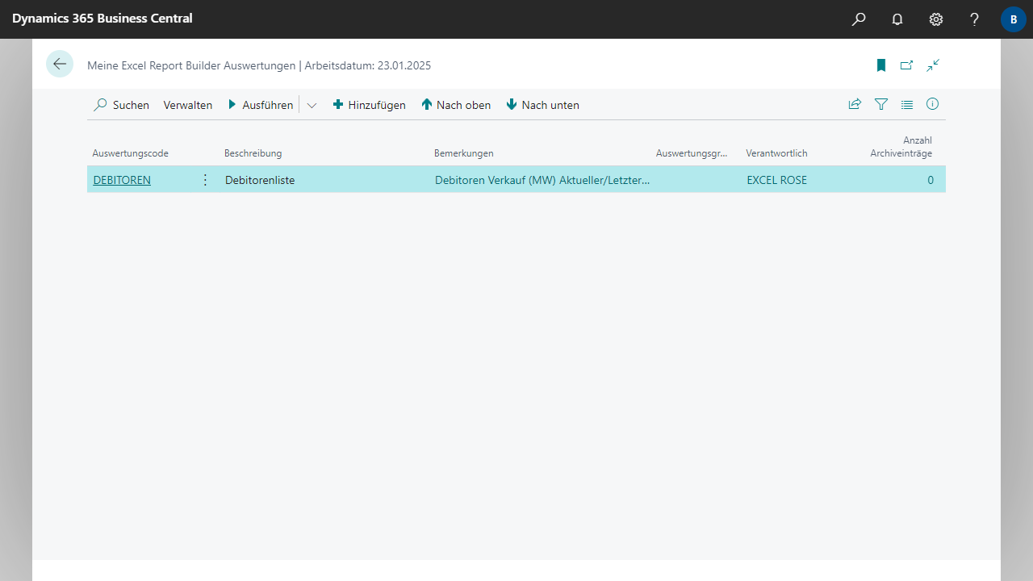Click Auswertungsgr... column header
The height and width of the screenshot is (581, 1033).
coord(692,153)
